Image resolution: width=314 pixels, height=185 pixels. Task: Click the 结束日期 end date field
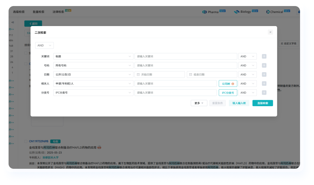pyautogui.click(x=212, y=74)
